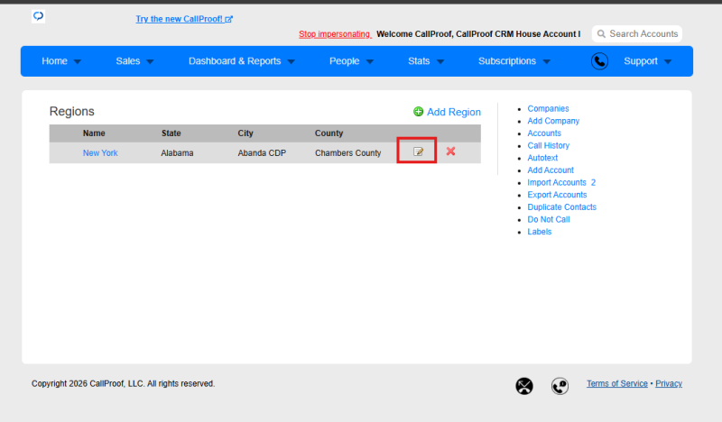
Task: Click the Regions heading
Action: (72, 112)
